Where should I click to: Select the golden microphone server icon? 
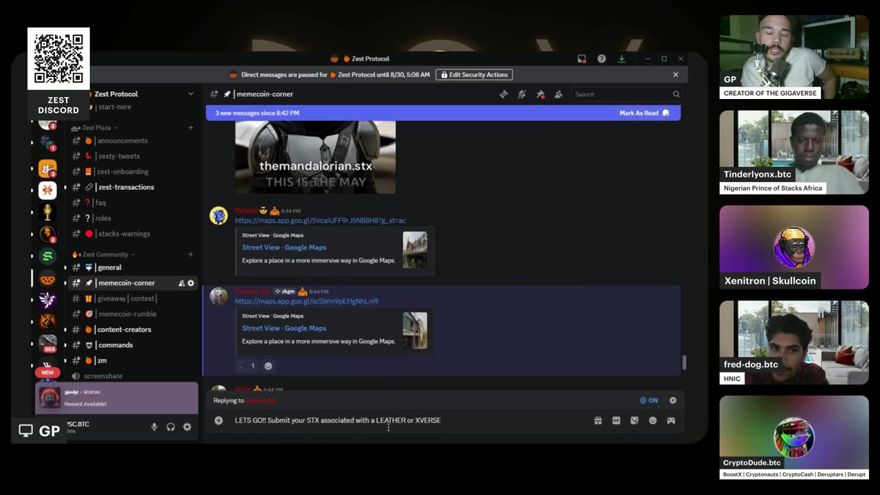click(47, 212)
